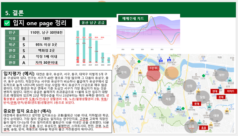Click the red 현대 label
The width and height of the screenshot is (238, 136).
coord(215,91)
